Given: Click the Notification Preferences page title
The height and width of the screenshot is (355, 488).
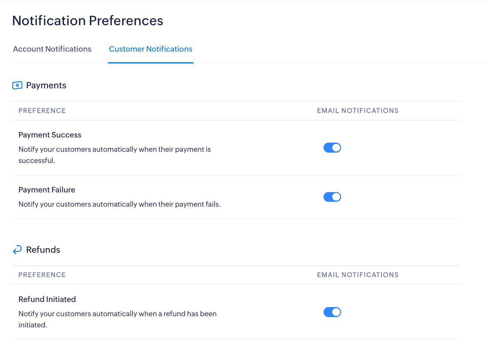Looking at the screenshot, I should tap(88, 21).
